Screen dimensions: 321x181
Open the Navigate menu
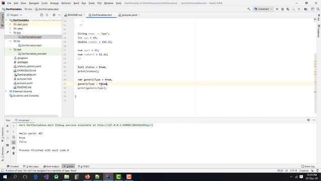34,3
